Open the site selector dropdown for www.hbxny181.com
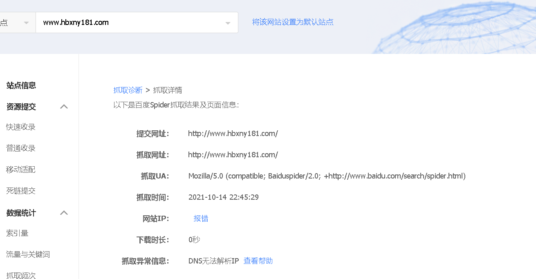The width and height of the screenshot is (536, 279). coord(228,22)
